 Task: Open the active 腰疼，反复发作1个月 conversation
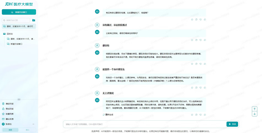[x=19, y=26]
